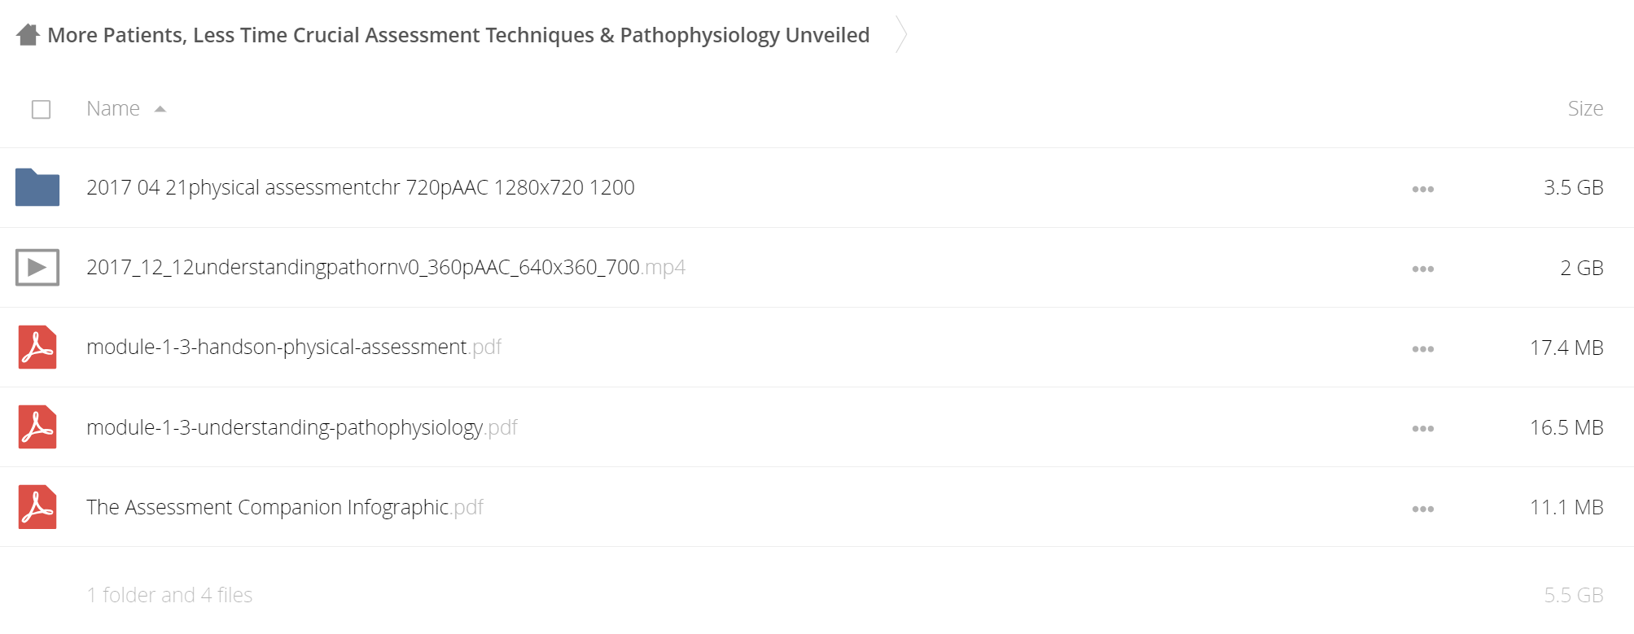The image size is (1634, 634).
Task: Open more actions for handson-physical-assessment pdf
Action: coord(1422,348)
